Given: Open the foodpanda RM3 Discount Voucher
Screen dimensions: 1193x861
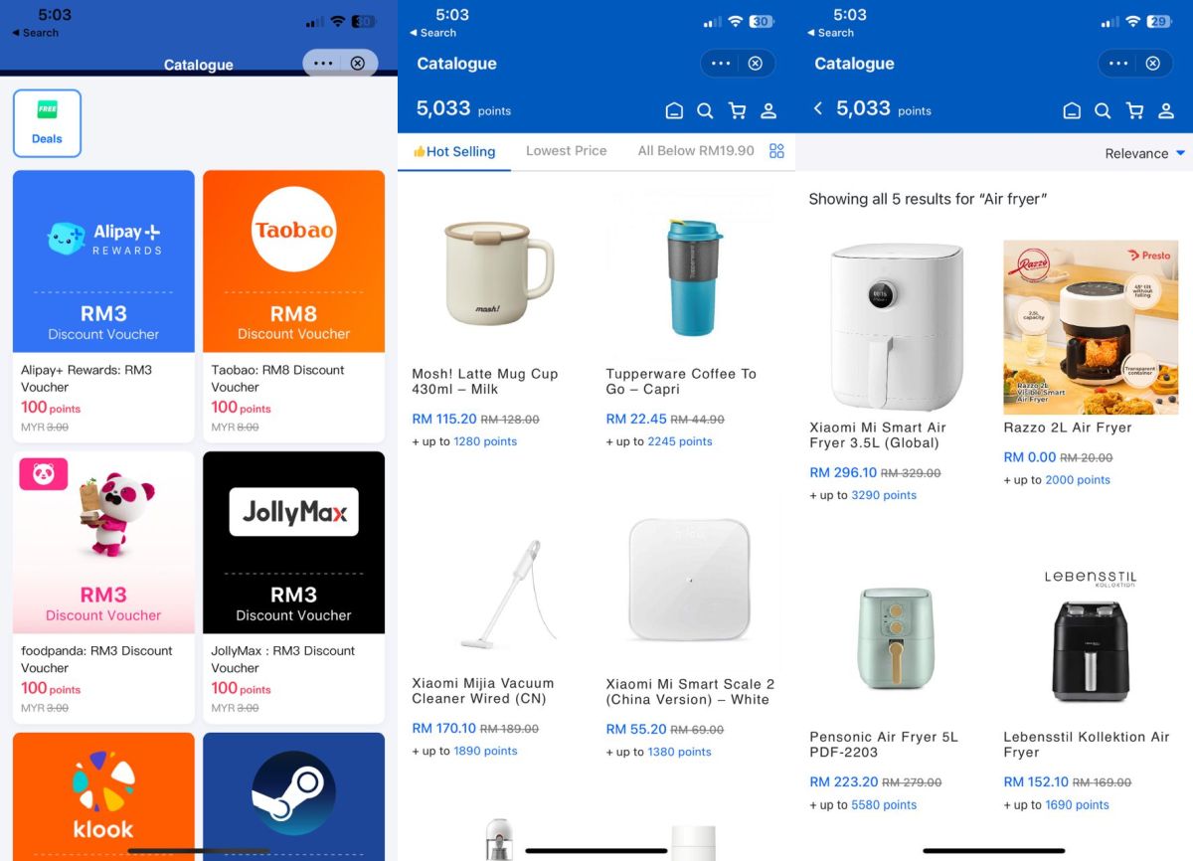Looking at the screenshot, I should coord(103,588).
